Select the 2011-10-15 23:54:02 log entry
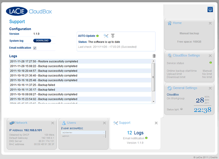This screenshot has height=159, width=219. pos(80,99)
